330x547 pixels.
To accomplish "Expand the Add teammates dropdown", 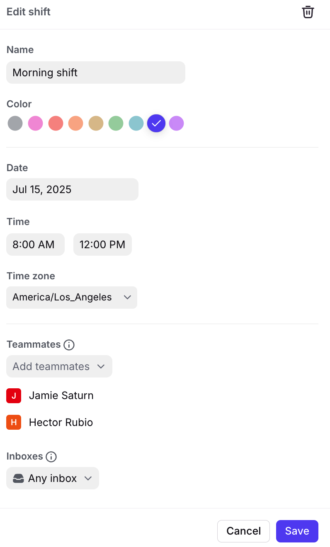I will tap(59, 366).
